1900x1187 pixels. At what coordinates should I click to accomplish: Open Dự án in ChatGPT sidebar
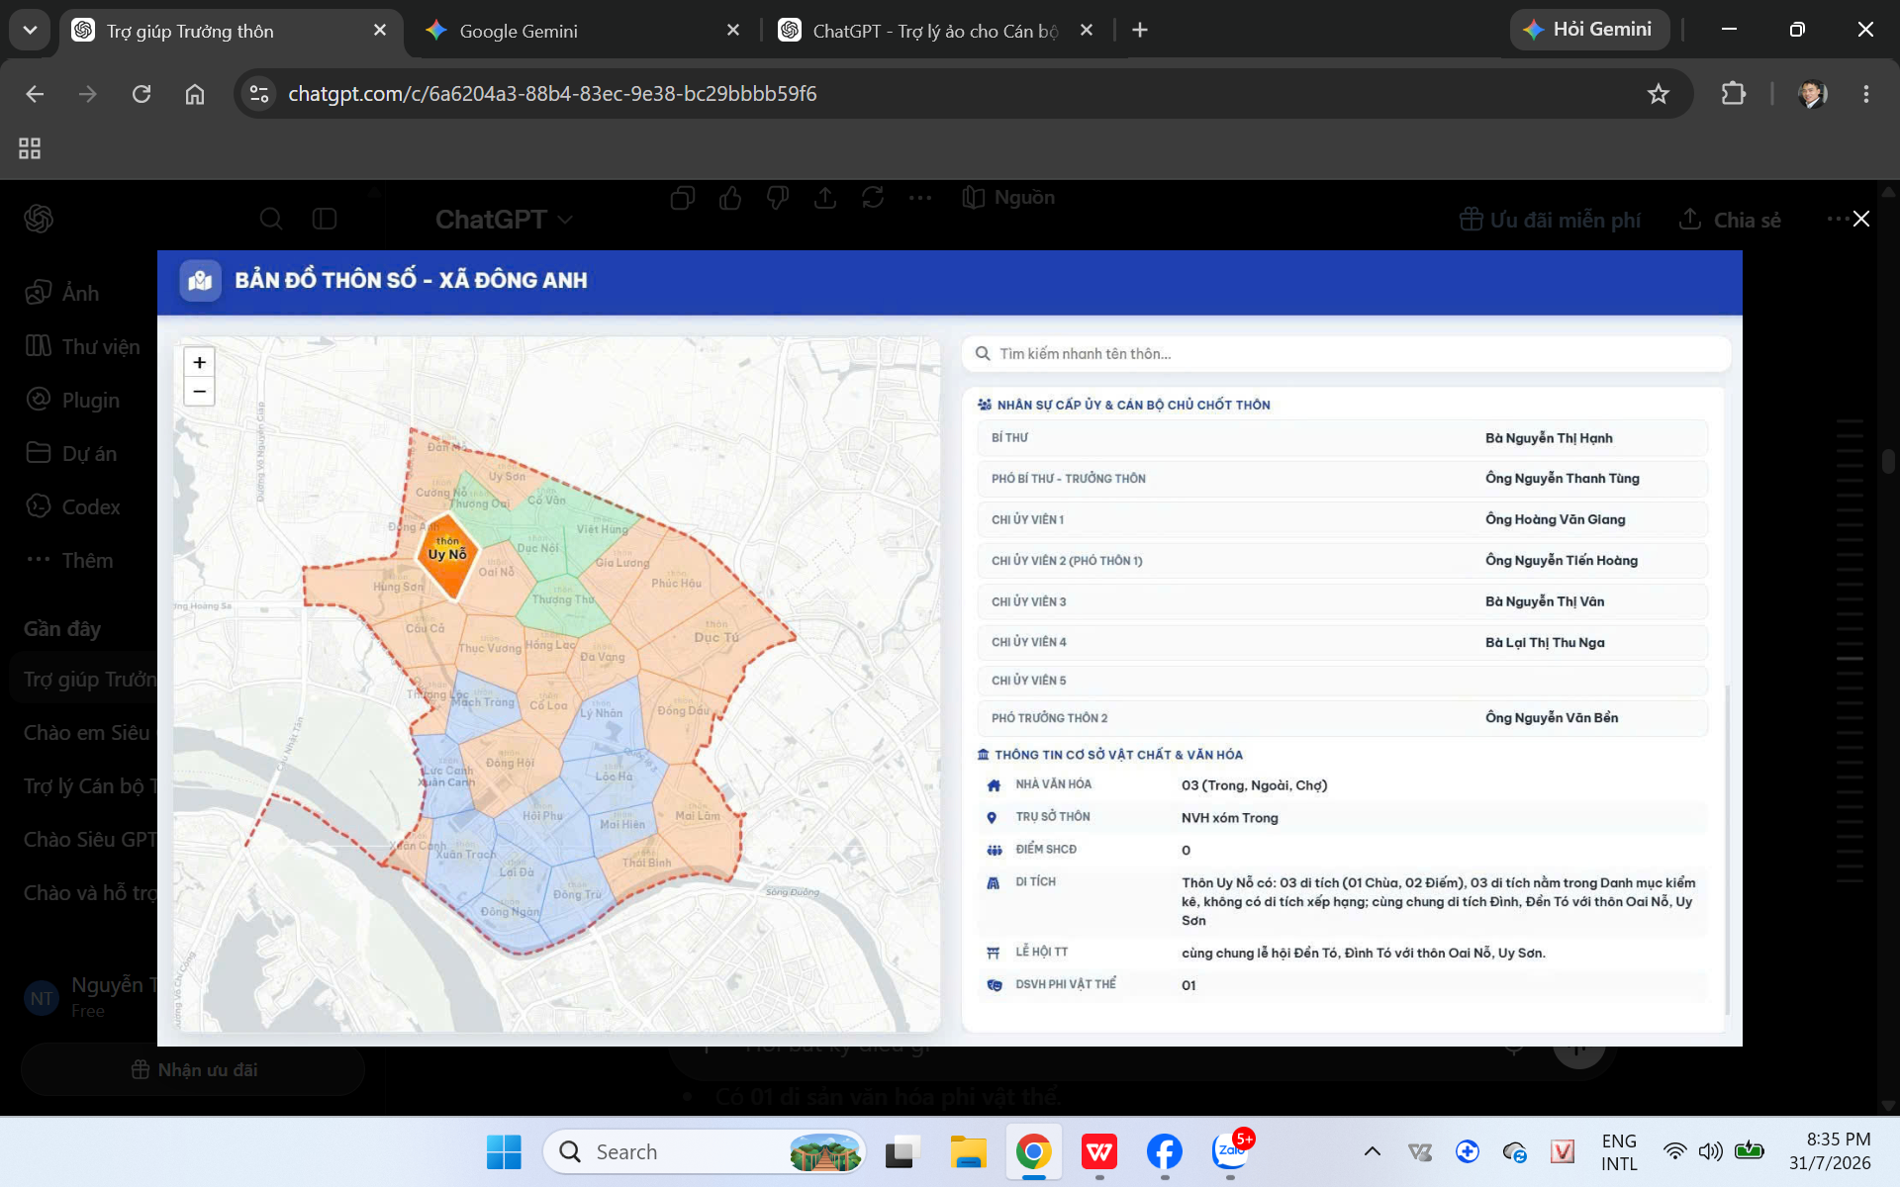71,453
